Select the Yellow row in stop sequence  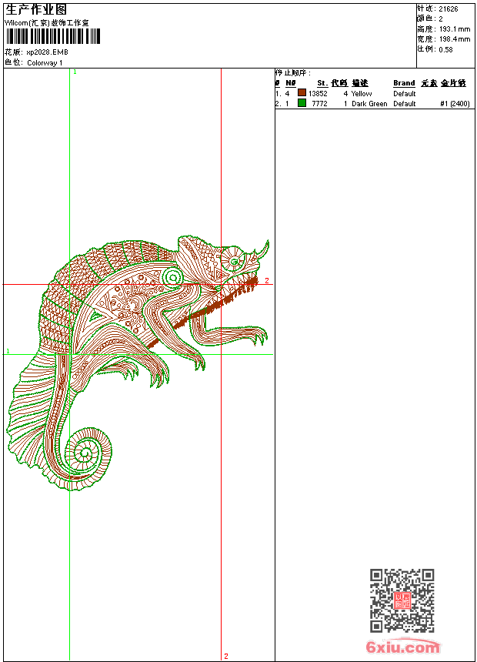pos(346,93)
